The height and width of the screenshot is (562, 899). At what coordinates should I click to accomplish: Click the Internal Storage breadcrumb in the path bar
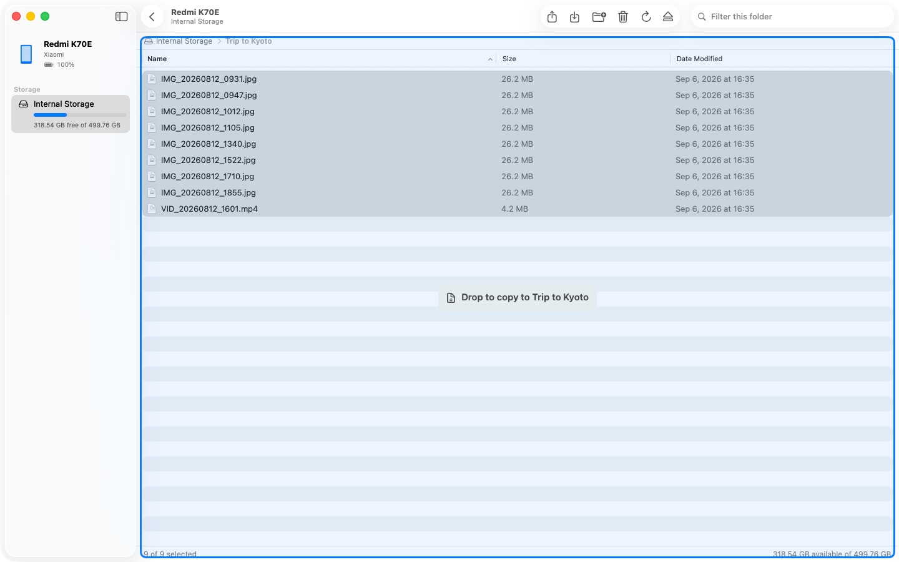[184, 41]
